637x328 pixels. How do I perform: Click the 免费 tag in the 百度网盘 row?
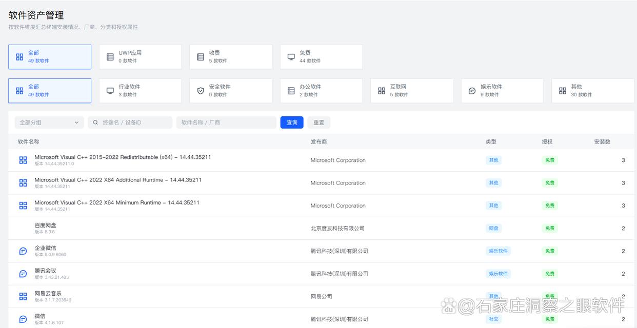pos(550,229)
